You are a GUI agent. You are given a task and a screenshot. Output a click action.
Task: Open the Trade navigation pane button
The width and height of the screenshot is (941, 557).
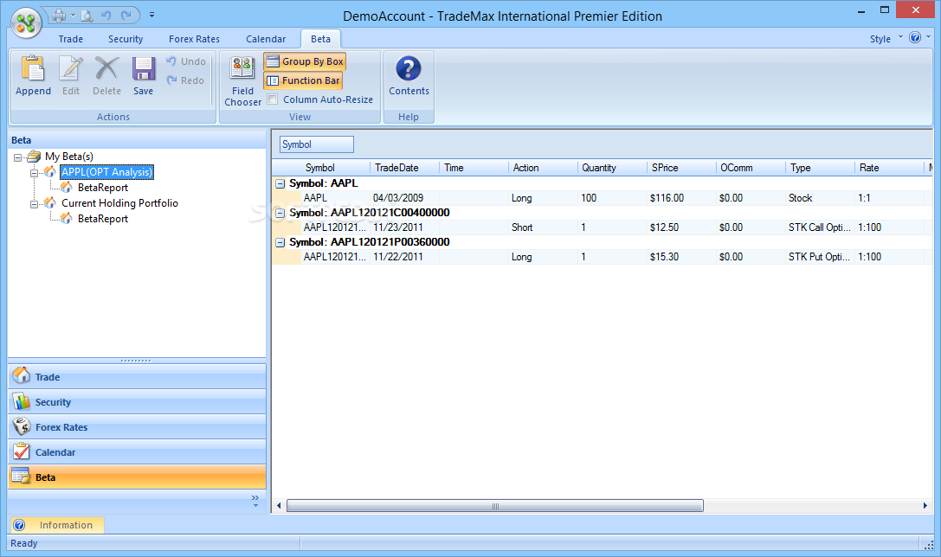[x=137, y=376]
